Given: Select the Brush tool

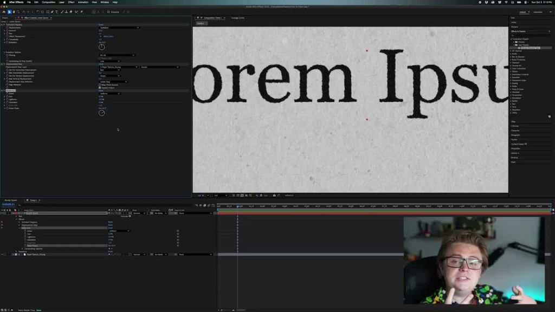Looking at the screenshot, I should pyautogui.click(x=62, y=12).
